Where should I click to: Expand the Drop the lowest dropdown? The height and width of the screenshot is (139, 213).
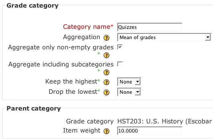point(129,92)
